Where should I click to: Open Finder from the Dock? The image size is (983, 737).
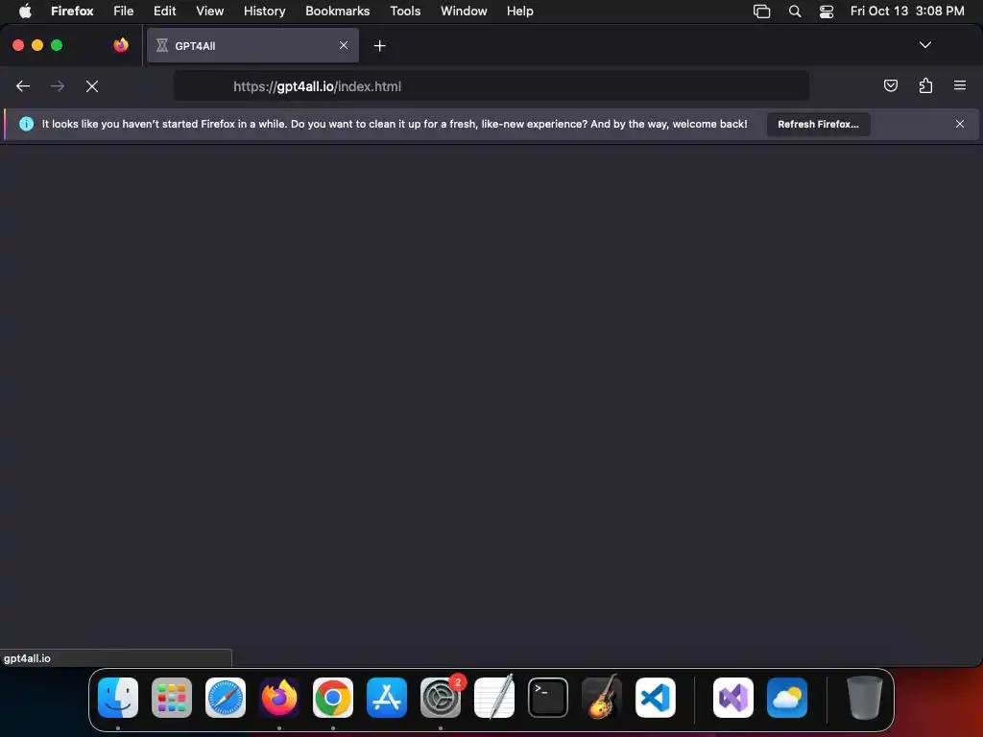coord(118,697)
